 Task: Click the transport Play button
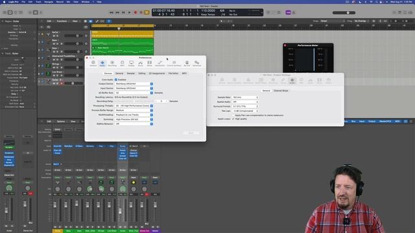pos(130,12)
